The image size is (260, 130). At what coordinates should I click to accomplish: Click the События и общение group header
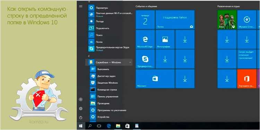pos(146,6)
